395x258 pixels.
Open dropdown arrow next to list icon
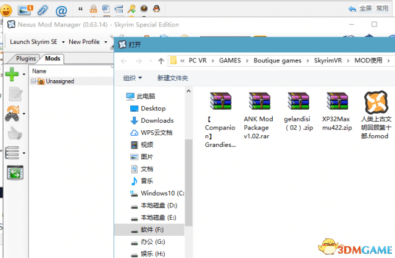coord(24,153)
